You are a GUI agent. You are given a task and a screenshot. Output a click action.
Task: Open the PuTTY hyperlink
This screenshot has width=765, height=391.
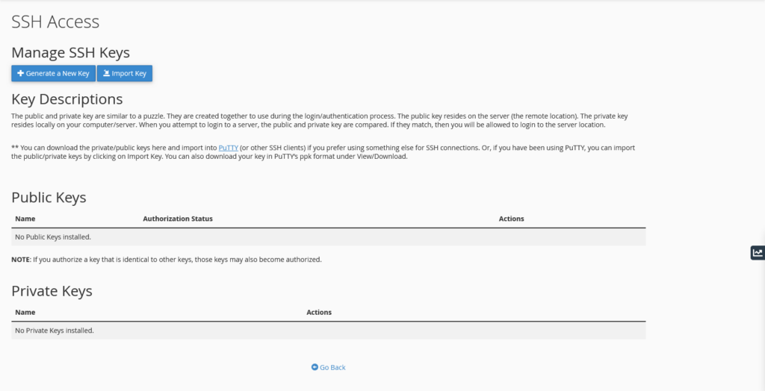[228, 148]
